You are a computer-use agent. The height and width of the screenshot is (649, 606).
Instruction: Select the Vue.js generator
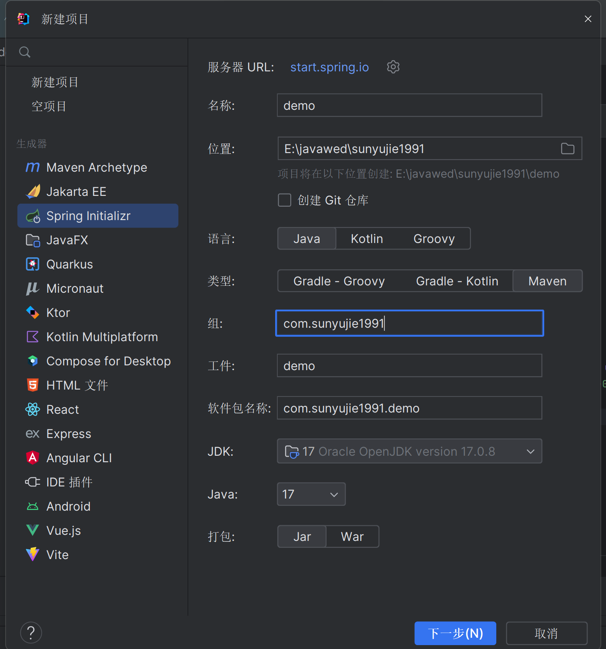coord(63,531)
